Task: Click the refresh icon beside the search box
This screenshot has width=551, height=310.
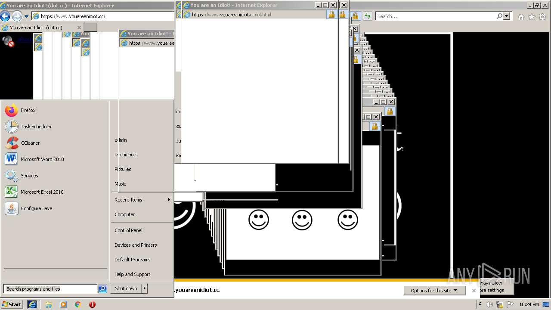Action: point(367,16)
